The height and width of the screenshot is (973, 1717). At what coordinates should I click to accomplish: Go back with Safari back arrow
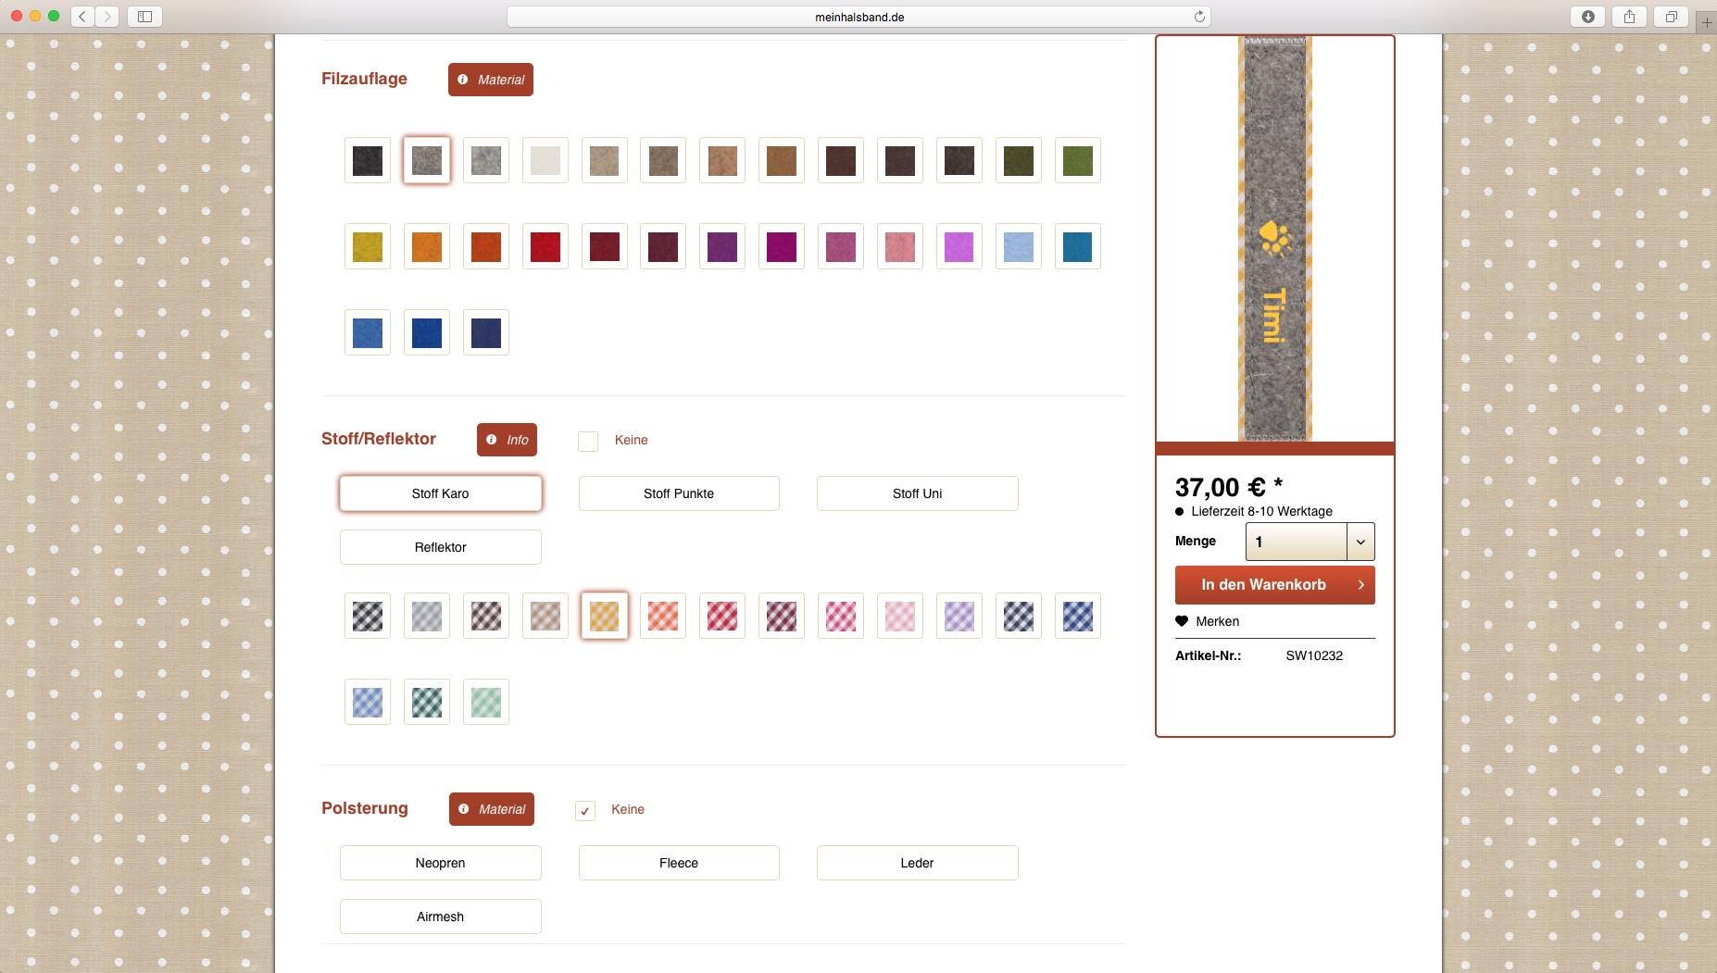tap(82, 17)
